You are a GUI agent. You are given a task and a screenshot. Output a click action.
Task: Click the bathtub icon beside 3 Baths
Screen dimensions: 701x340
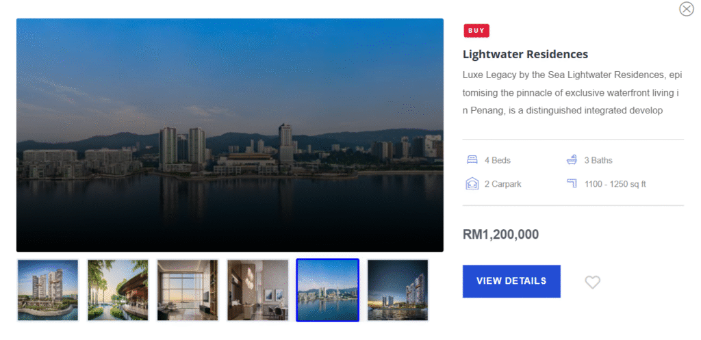(x=572, y=160)
